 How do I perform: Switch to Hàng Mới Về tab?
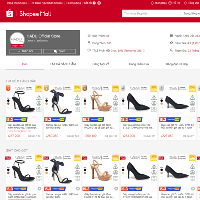[101, 64]
